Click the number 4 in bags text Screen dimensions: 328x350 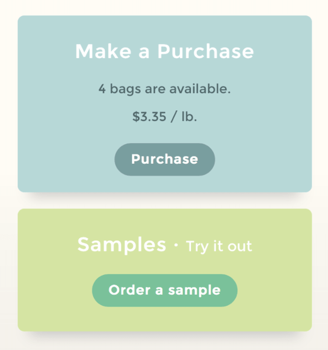coord(102,89)
